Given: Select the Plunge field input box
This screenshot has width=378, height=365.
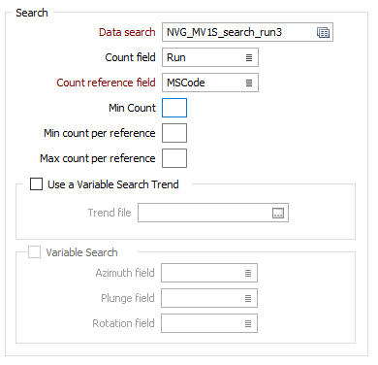Looking at the screenshot, I should [209, 298].
